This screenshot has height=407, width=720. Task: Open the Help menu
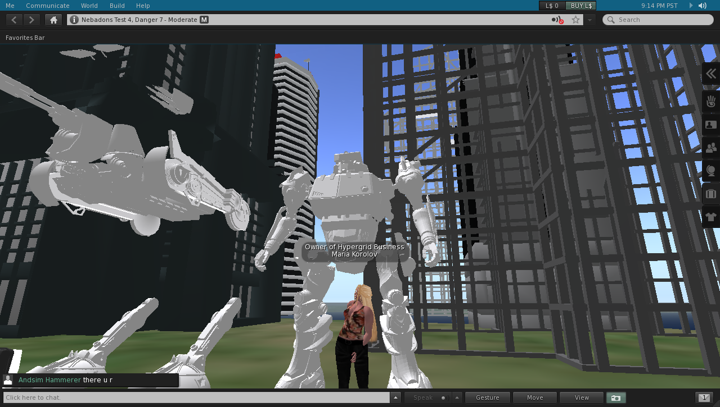(143, 6)
